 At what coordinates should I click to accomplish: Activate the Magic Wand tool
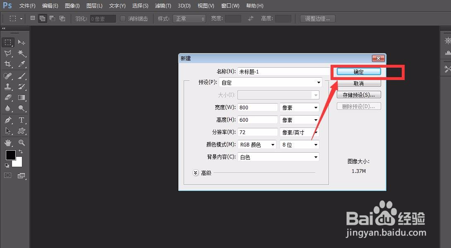coord(22,53)
